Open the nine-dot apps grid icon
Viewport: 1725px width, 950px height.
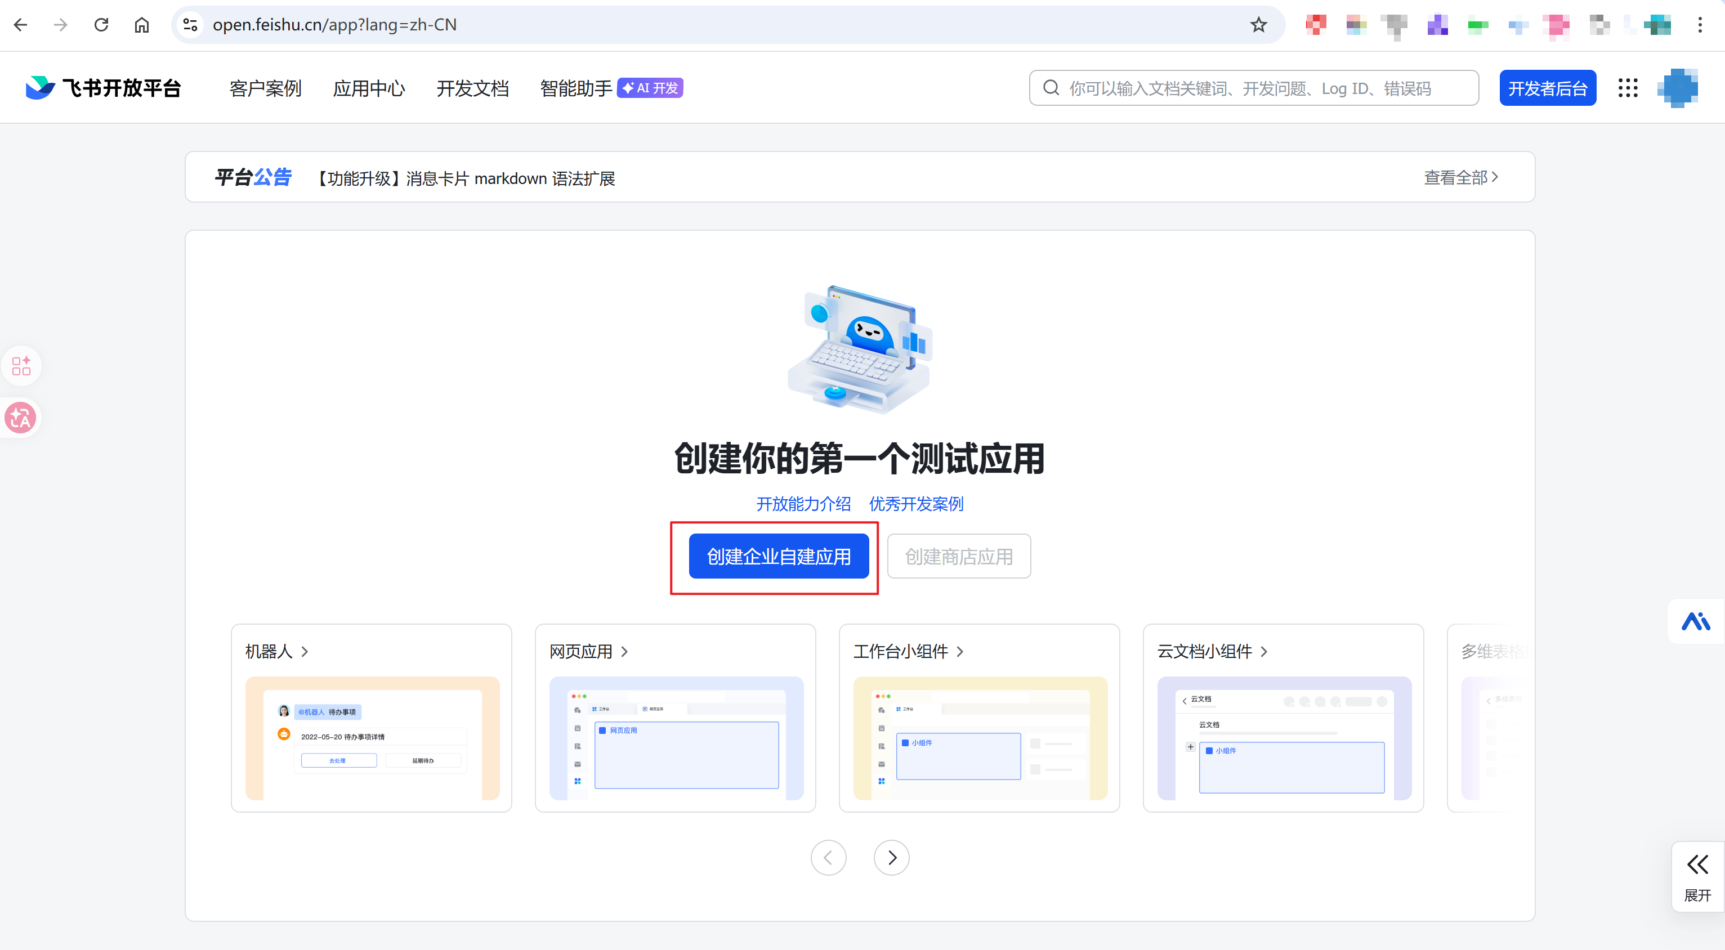(x=1627, y=88)
